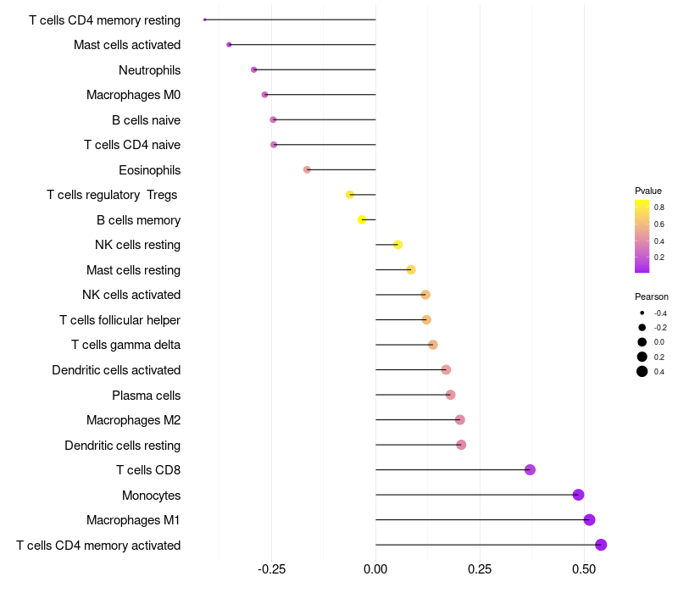Viewport: 678px width, 593px height.
Task: Click the 0.4 Pearson legend circle
Action: [x=642, y=371]
